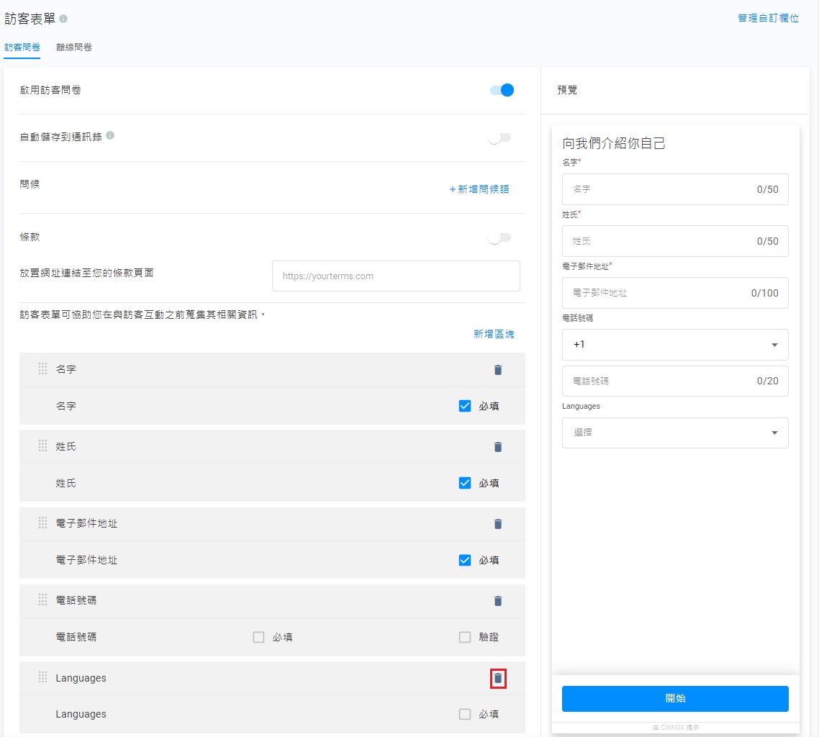Check 必填 for the 電話號碼 field
Screen dimensions: 819x737
(x=259, y=637)
